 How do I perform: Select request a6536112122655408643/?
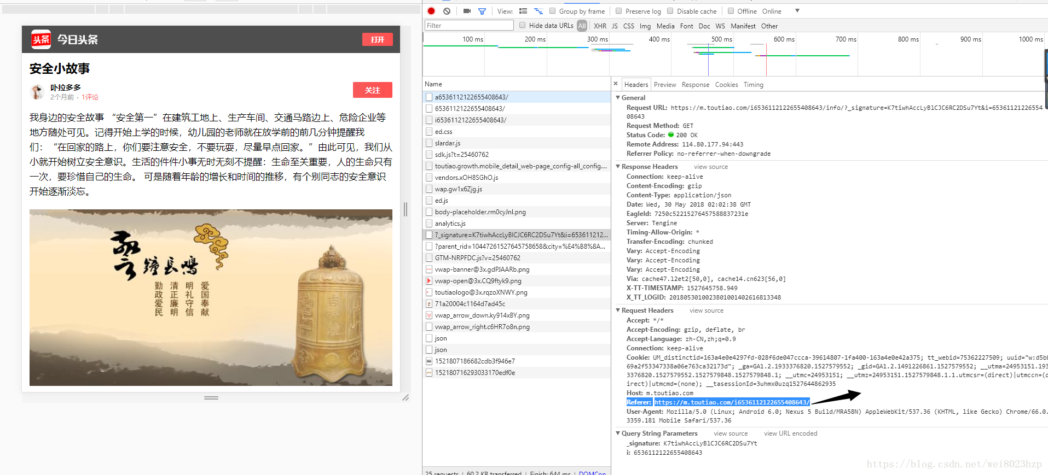(517, 97)
